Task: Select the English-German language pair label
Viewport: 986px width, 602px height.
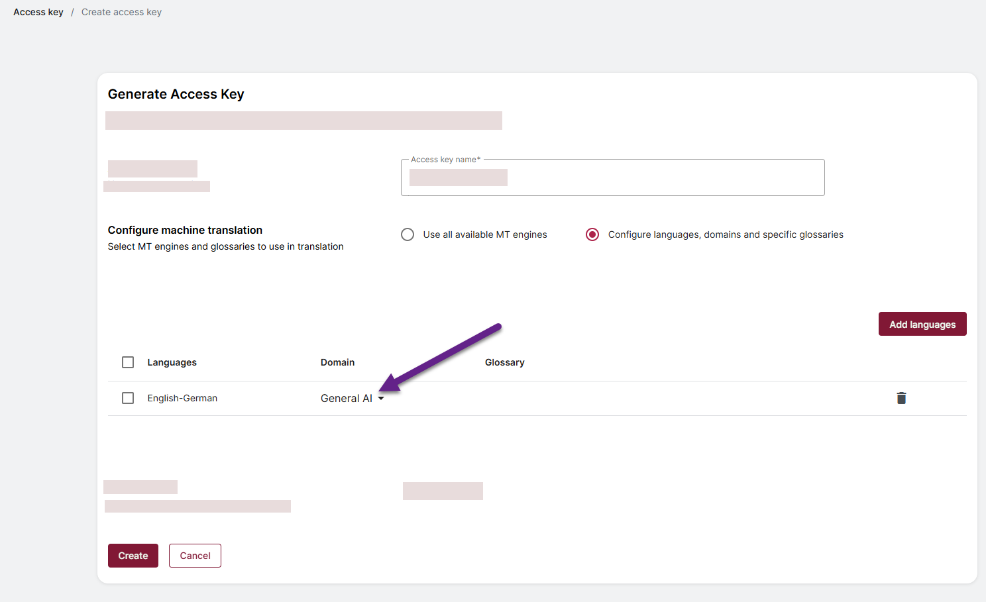Action: tap(182, 398)
